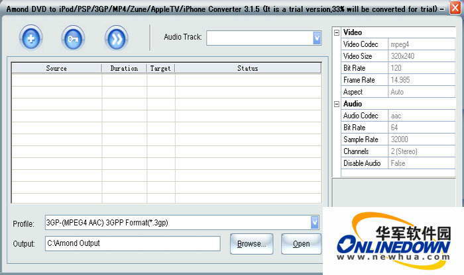Click the Browse... button
Viewport: 464px width, 275px height.
pyautogui.click(x=251, y=244)
